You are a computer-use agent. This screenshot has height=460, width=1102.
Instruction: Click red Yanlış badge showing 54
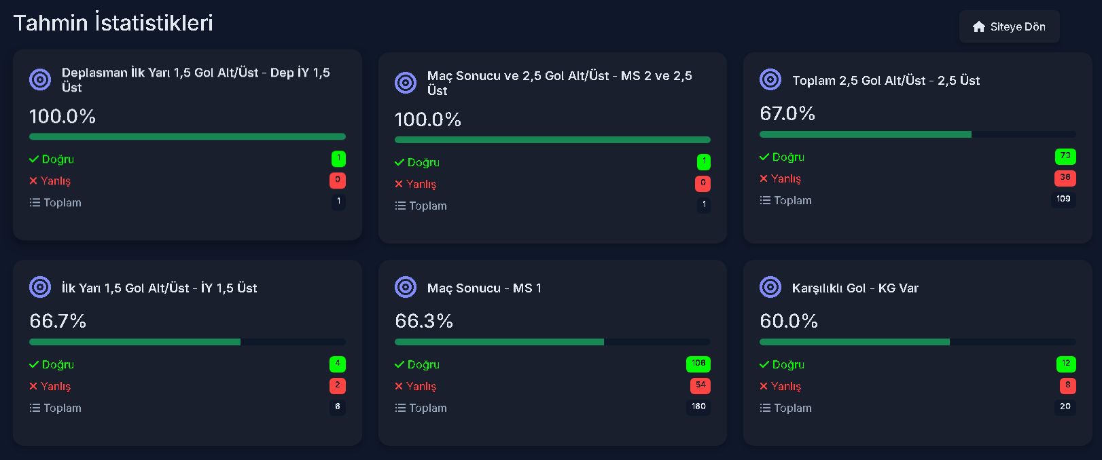tap(700, 385)
